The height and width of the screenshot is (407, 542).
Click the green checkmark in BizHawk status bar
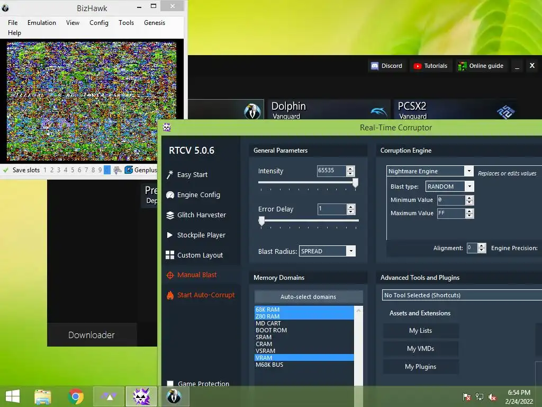pyautogui.click(x=5, y=170)
